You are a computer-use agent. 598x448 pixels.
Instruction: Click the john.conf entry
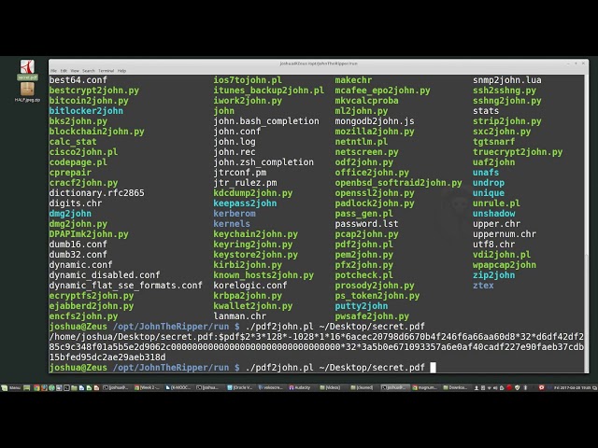[236, 132]
